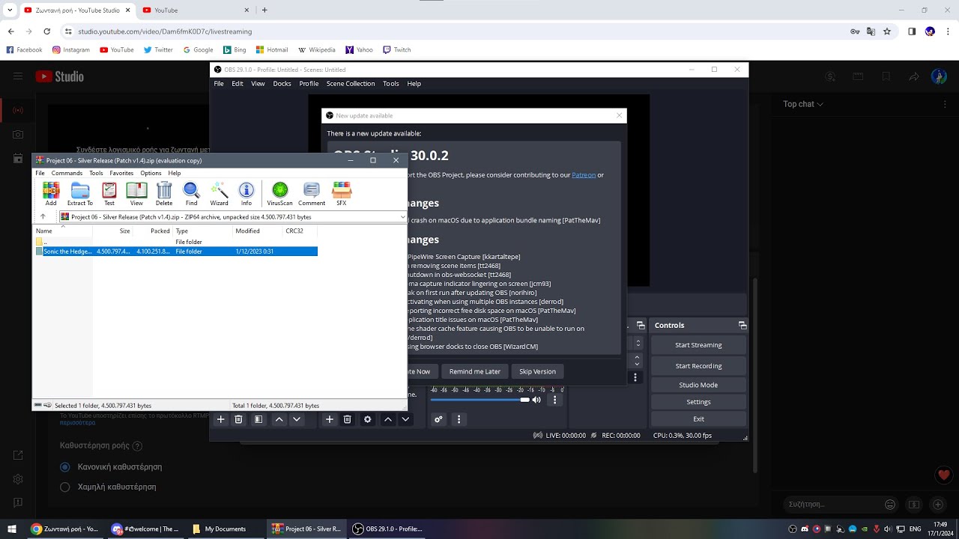Click the share arrow icon in Studio header

pos(913,76)
